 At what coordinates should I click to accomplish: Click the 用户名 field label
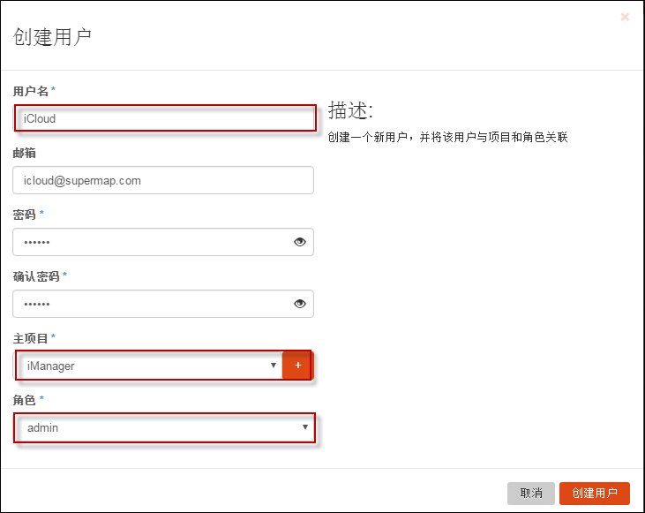click(x=31, y=91)
